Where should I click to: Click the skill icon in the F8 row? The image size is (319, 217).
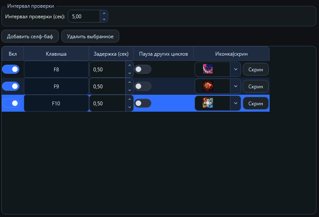[208, 69]
